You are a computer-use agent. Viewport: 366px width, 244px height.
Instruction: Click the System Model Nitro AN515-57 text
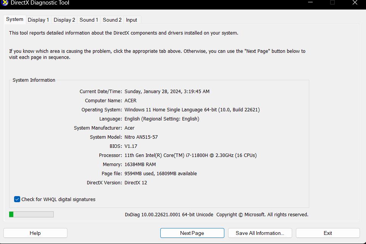(x=141, y=137)
